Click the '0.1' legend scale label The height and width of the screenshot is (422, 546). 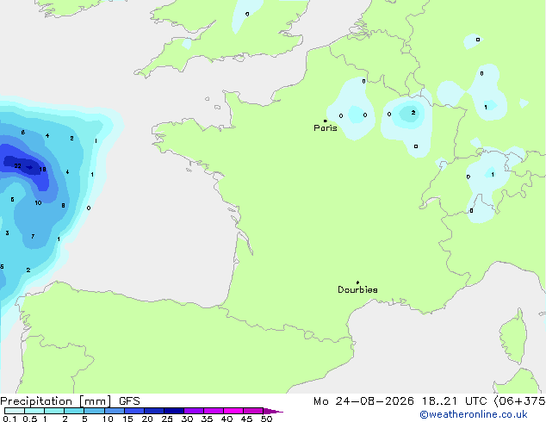(x=9, y=419)
